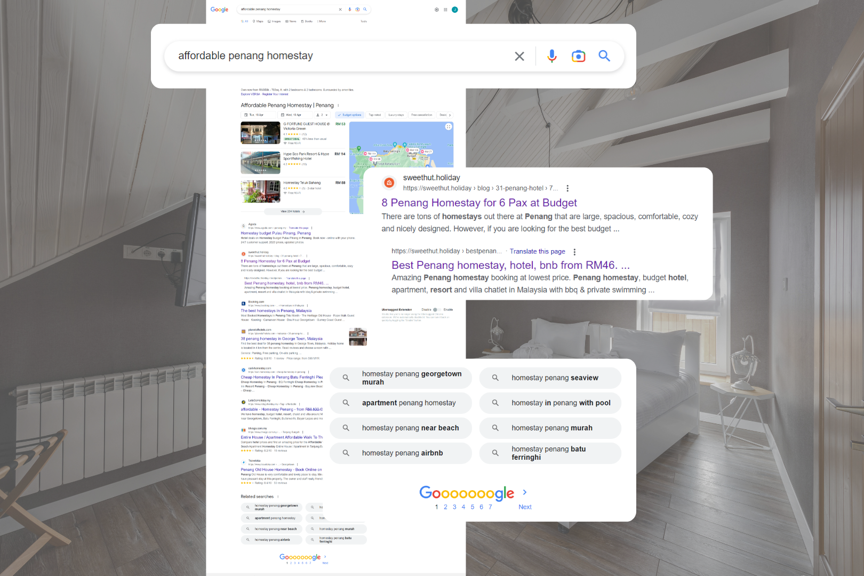Select enlarged 'homestay penang murah' suggestion
The width and height of the screenshot is (864, 576).
coord(550,428)
